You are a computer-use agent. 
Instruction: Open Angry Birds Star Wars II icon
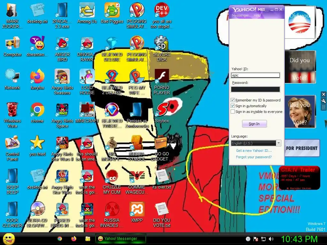pos(62,148)
